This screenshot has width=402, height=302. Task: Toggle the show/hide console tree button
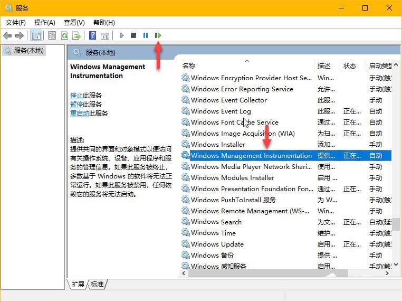pos(36,35)
